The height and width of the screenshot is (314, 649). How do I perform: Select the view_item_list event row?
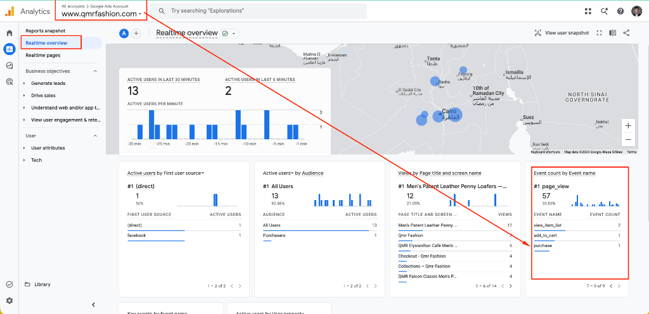[577, 226]
